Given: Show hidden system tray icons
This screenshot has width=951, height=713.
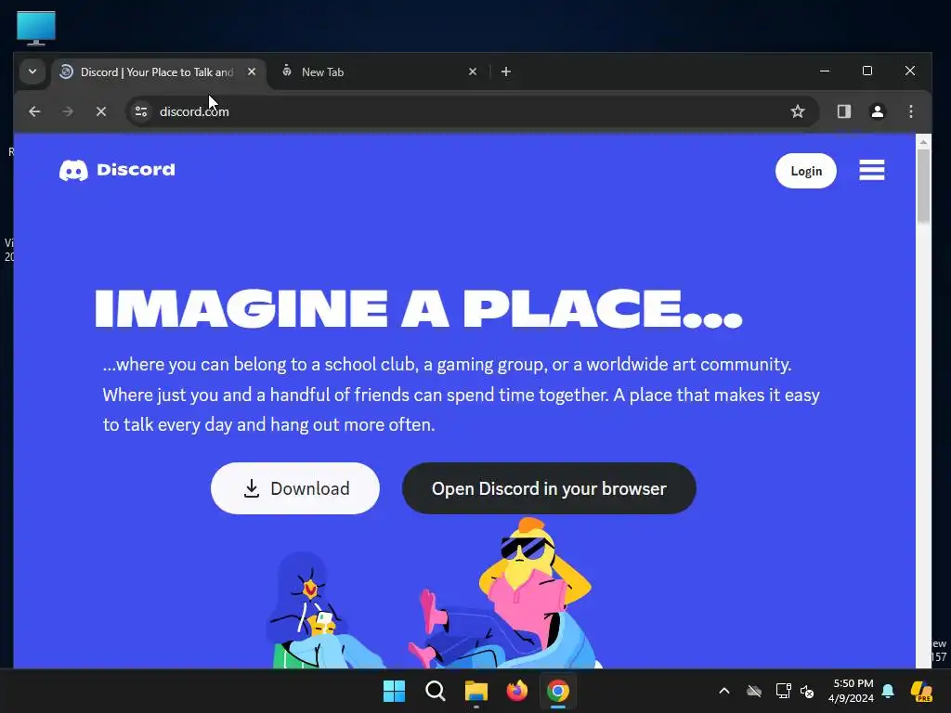Looking at the screenshot, I should coord(724,691).
